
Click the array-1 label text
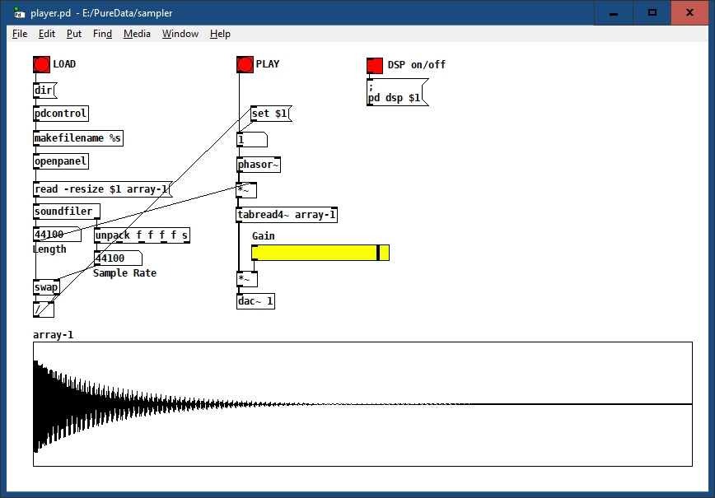(53, 335)
